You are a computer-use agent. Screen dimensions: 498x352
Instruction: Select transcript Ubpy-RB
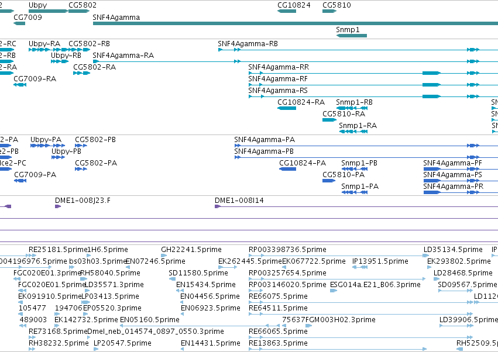pyautogui.click(x=60, y=61)
